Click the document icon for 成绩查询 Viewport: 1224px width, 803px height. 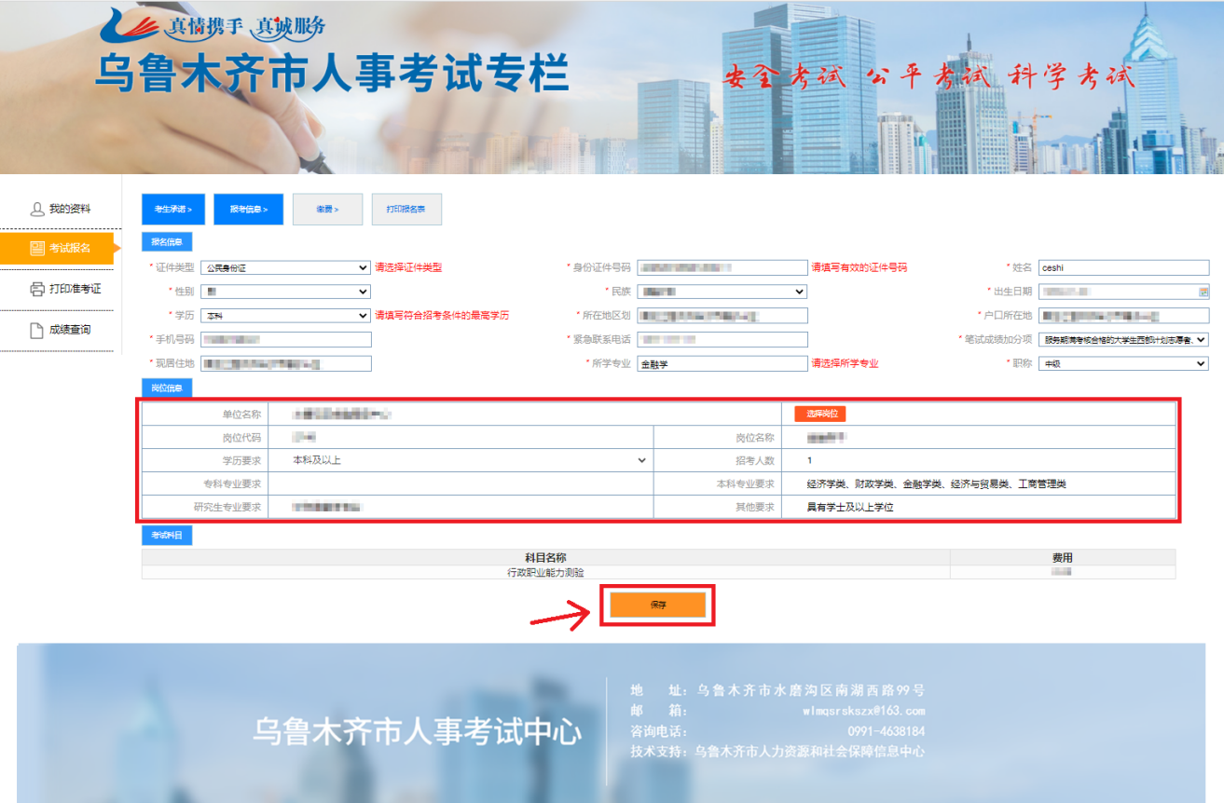(x=37, y=330)
